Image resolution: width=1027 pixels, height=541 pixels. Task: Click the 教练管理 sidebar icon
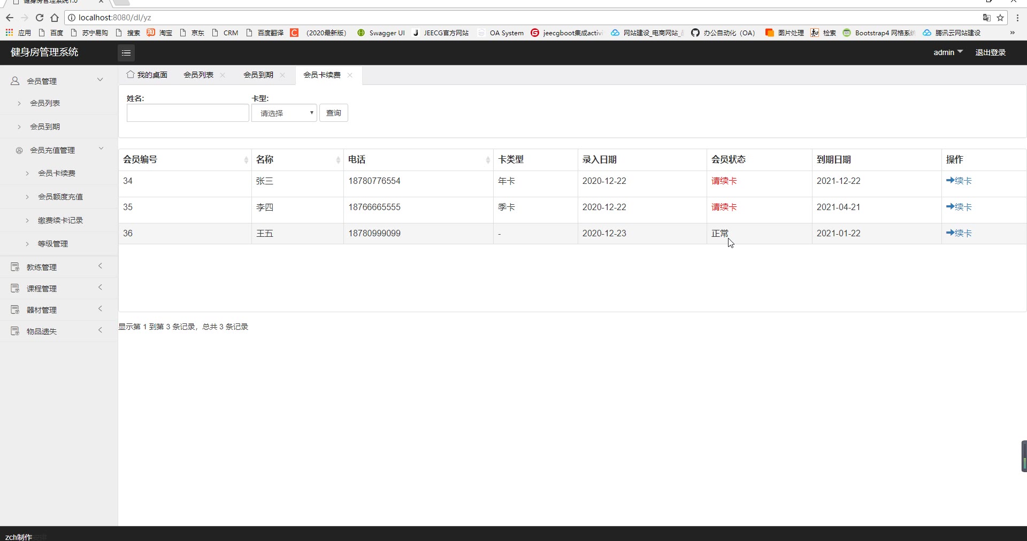coord(15,267)
